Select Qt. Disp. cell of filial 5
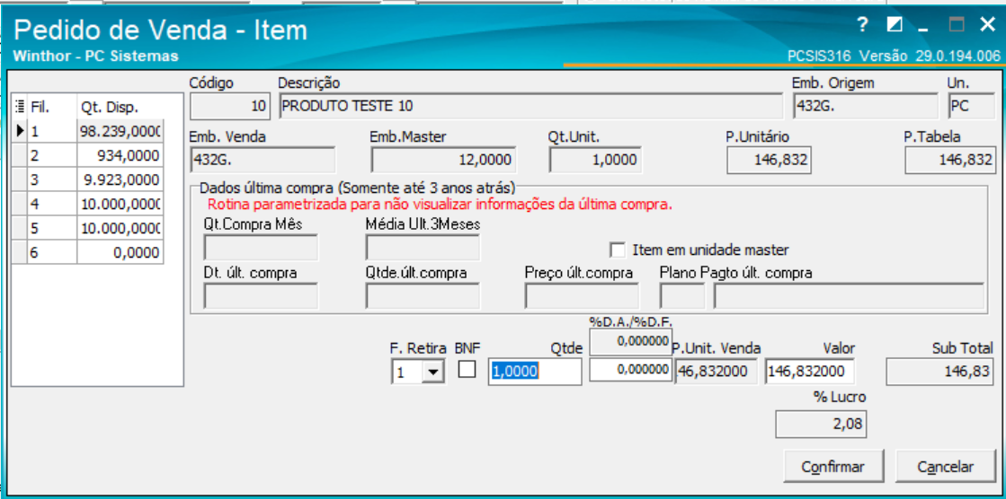Viewport: 1006px width, 499px height. 120,228
